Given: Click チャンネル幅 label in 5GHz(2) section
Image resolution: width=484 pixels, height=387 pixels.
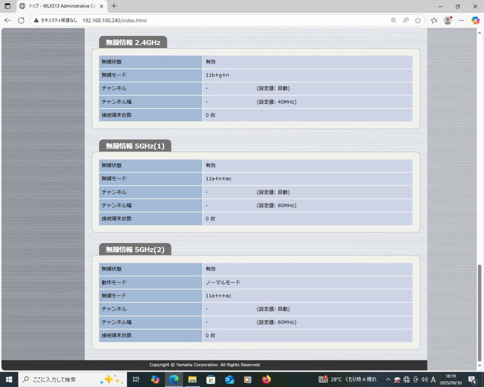Looking at the screenshot, I should click(x=117, y=322).
